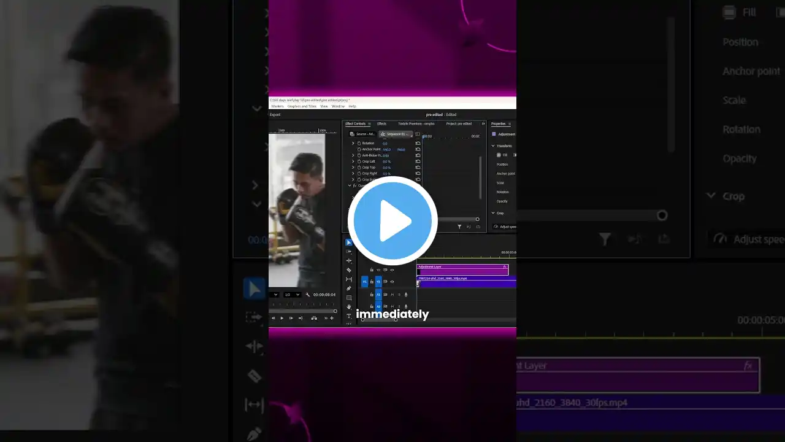Screen dimensions: 785x442
Task: Enable voice-over record on track A1
Action: point(406,295)
